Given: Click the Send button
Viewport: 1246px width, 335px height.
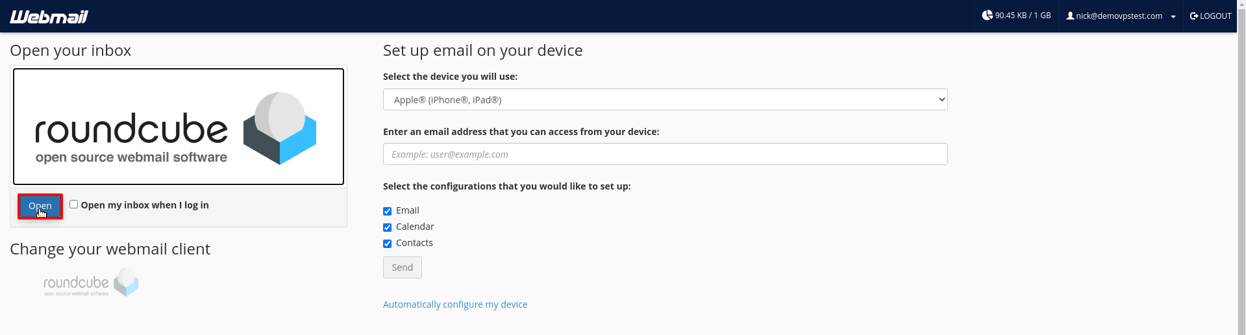Looking at the screenshot, I should coord(403,267).
